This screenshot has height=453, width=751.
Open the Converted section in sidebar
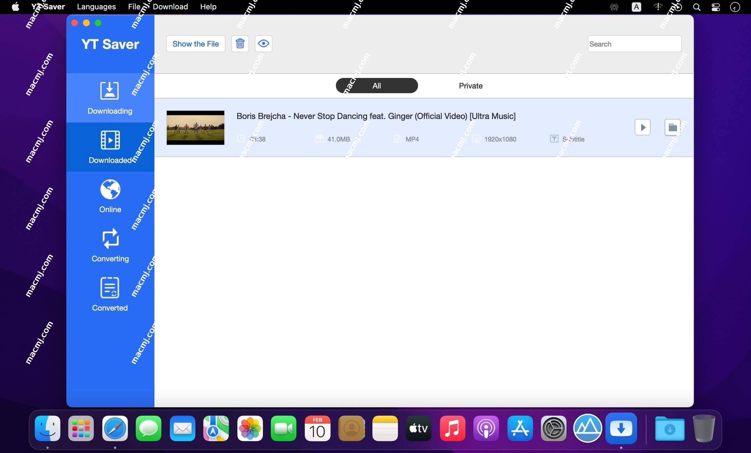click(x=110, y=294)
